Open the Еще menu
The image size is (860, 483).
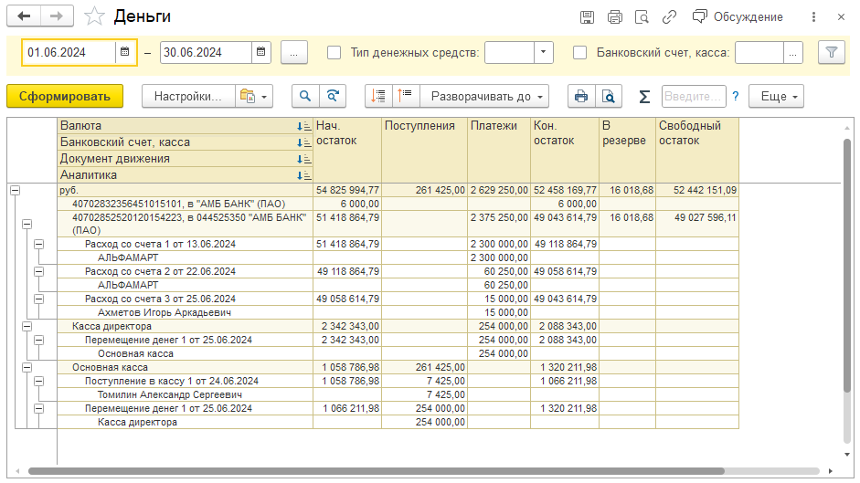[x=780, y=96]
